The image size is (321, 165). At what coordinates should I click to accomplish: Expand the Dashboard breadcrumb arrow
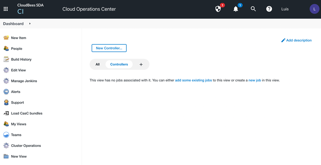coord(30,24)
